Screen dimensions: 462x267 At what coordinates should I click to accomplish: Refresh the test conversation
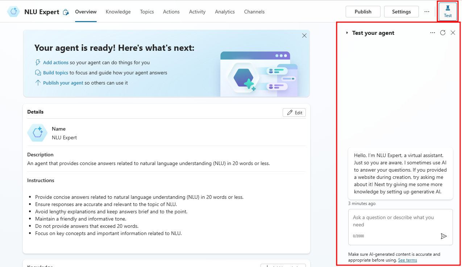click(x=443, y=33)
